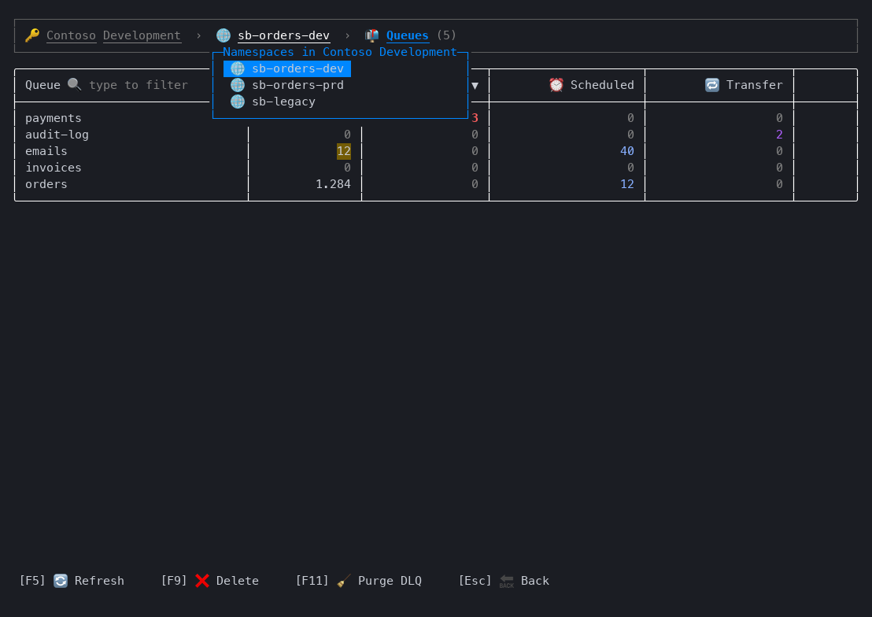Choose sb-orders-dev in namespaces popup
The image size is (872, 617).
(x=287, y=68)
